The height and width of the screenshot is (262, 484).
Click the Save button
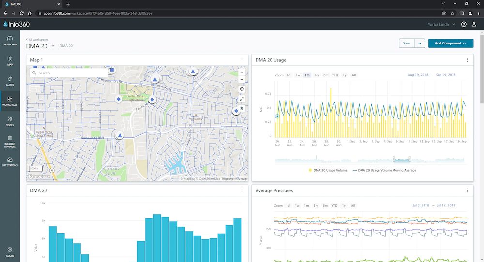(x=406, y=43)
